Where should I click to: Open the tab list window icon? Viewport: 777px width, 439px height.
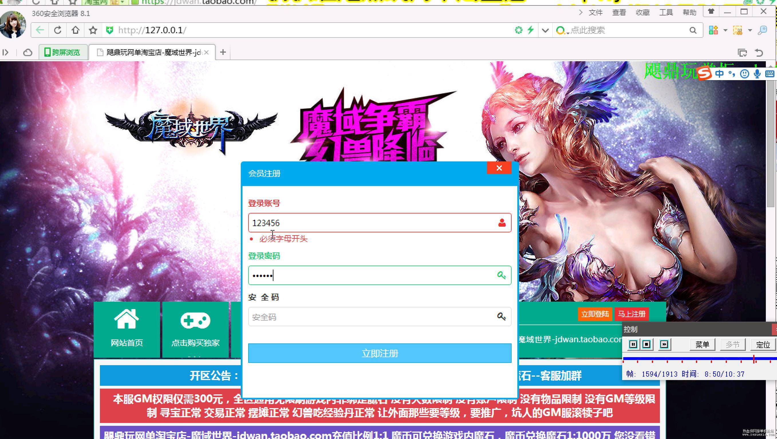(742, 53)
